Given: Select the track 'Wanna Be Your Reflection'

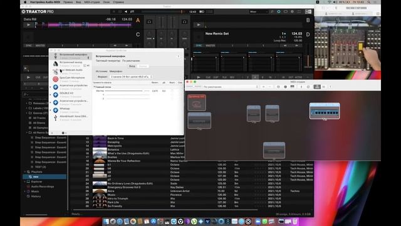Looking at the screenshot, I should tap(124, 161).
